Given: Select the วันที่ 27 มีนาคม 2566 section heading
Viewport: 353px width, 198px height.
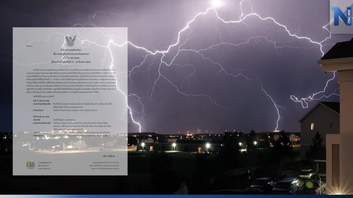Looking at the screenshot, I should point(41,100).
